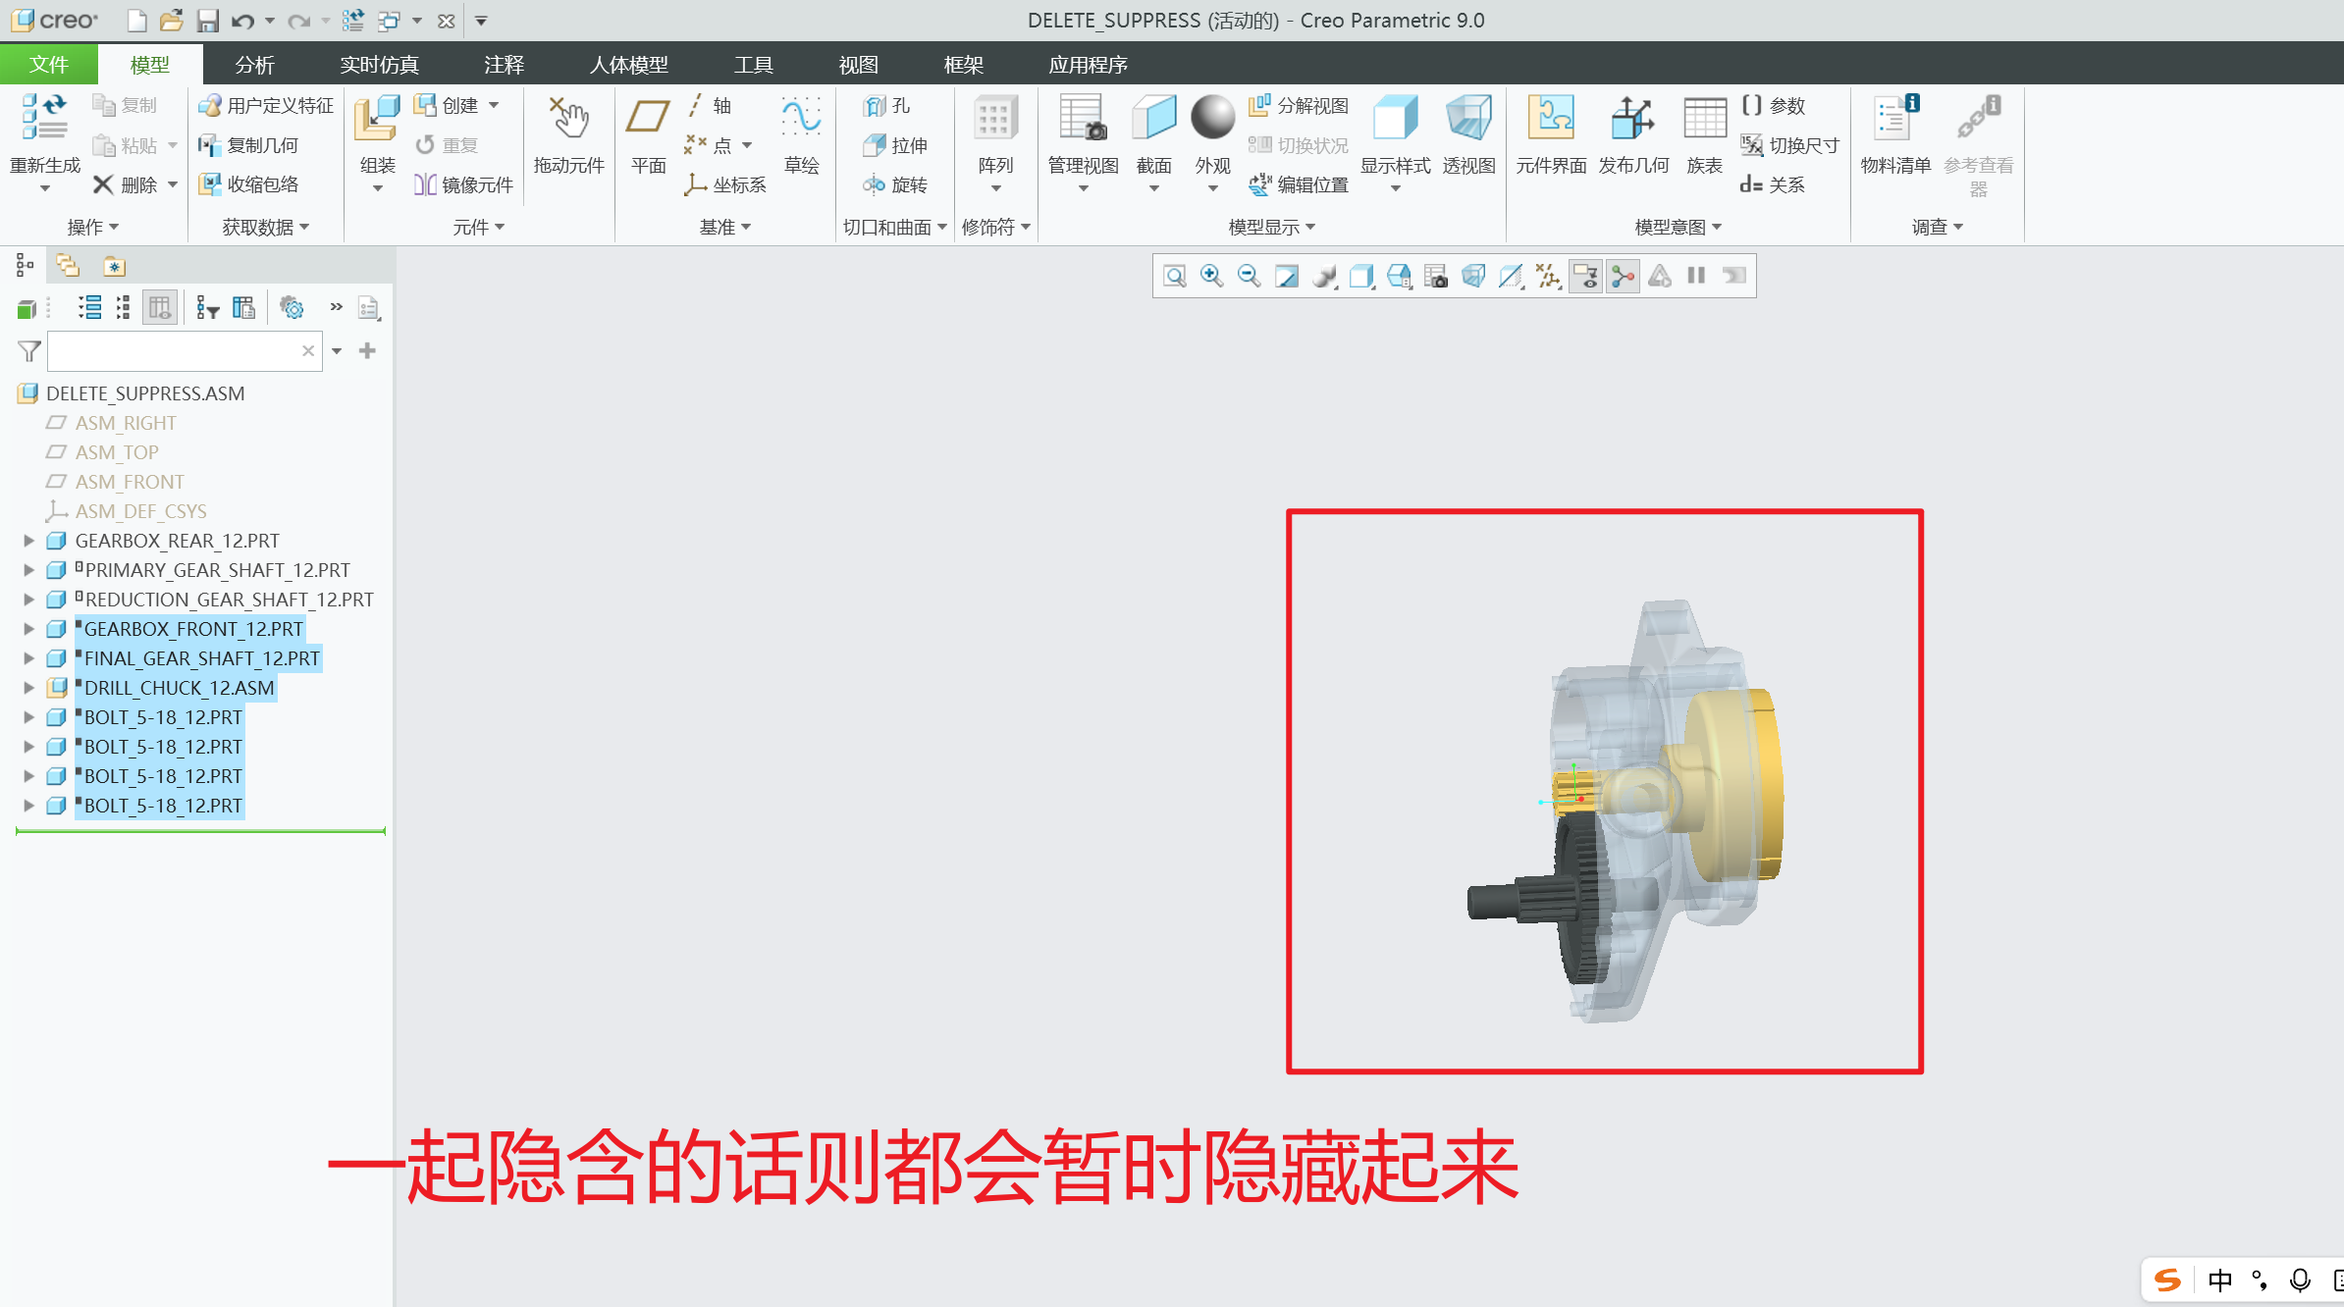The height and width of the screenshot is (1307, 2344).
Task: Open the View (视图) ribbon tab
Action: 858,65
